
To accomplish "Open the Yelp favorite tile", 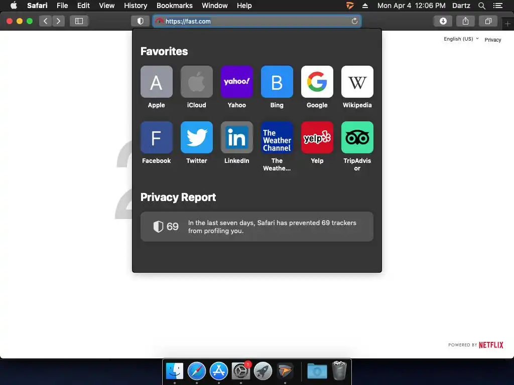I will [317, 137].
